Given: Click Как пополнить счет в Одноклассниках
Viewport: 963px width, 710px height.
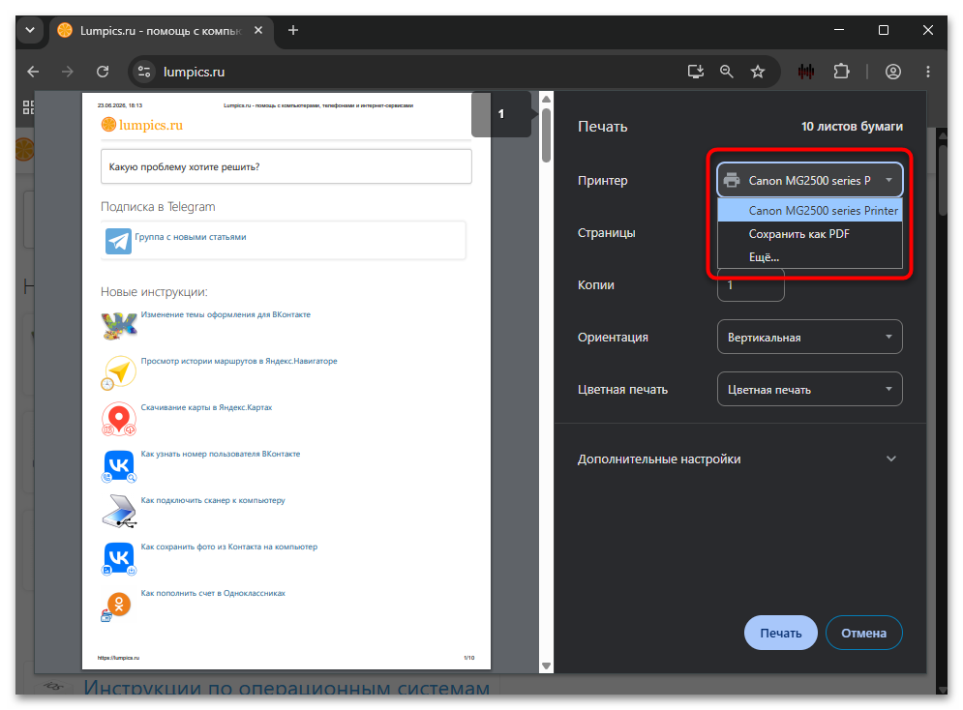Looking at the screenshot, I should click(213, 593).
